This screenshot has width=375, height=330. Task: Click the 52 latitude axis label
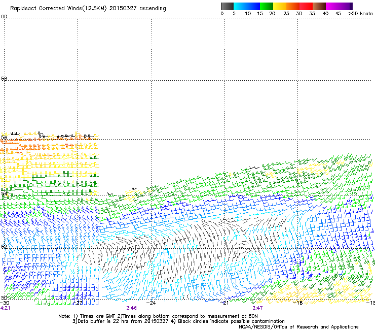click(x=4, y=247)
